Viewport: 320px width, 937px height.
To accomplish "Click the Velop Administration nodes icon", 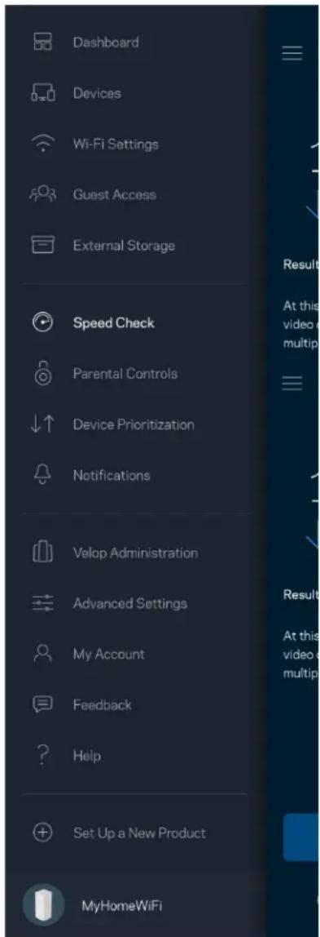I will click(42, 553).
